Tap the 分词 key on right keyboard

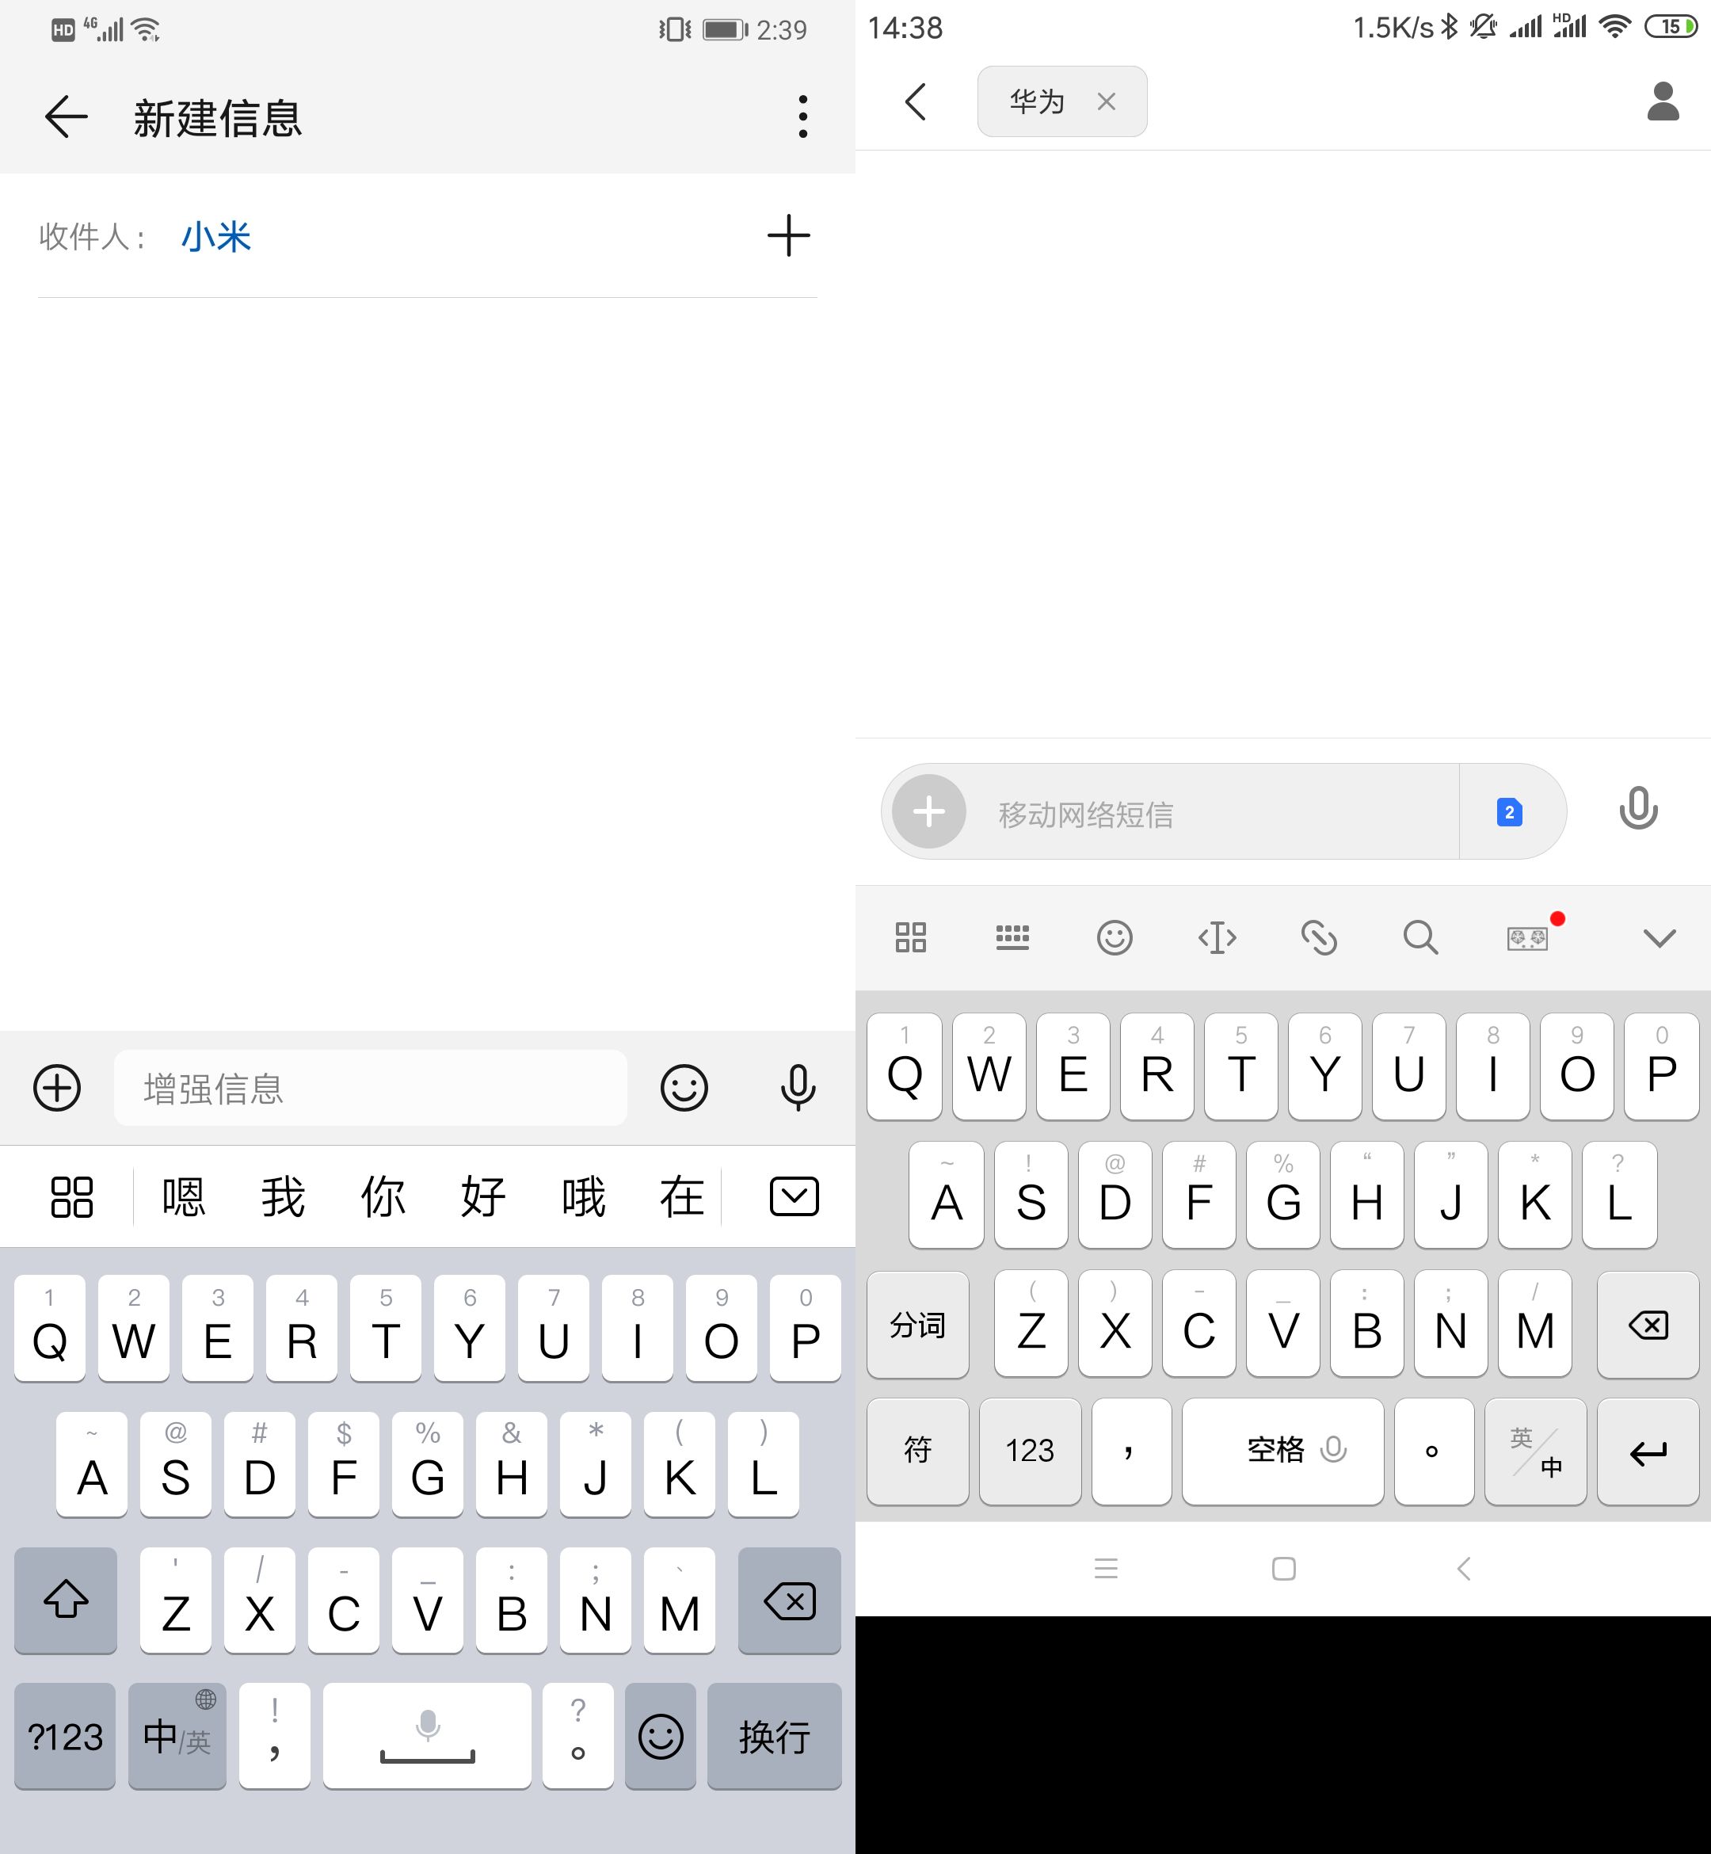click(917, 1326)
